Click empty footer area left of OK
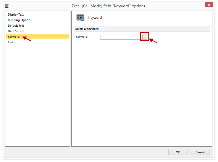The height and width of the screenshot is (162, 218). pyautogui.click(x=87, y=152)
